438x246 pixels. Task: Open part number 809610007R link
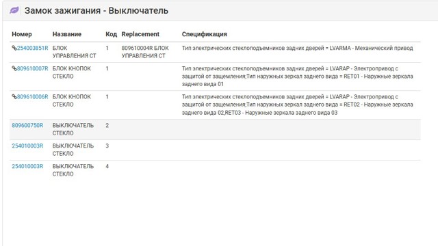pos(33,68)
